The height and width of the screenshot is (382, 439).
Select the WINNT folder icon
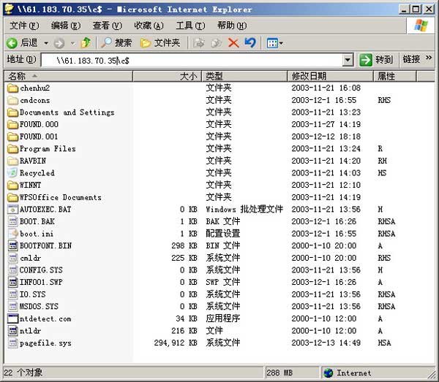pos(12,186)
